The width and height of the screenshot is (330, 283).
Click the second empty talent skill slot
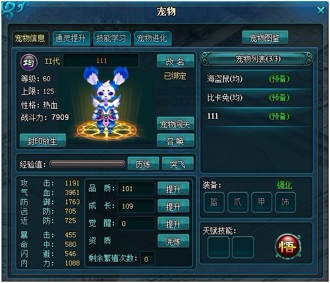pyautogui.click(x=243, y=247)
